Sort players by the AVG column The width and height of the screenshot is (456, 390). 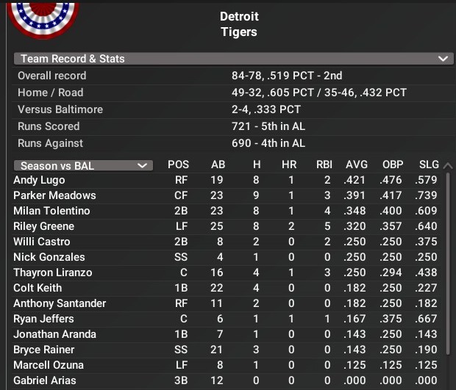[x=356, y=165]
